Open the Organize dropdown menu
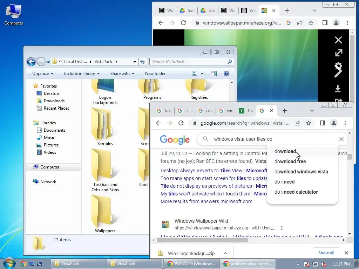This screenshot has width=359, height=269. coord(43,74)
